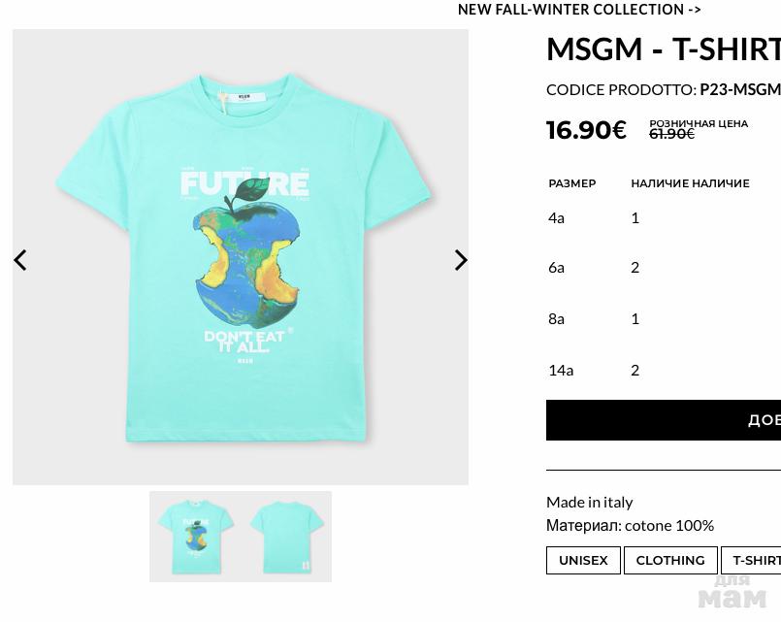Click the 'для мам' watermark logo
The image size is (781, 622).
pos(732,591)
